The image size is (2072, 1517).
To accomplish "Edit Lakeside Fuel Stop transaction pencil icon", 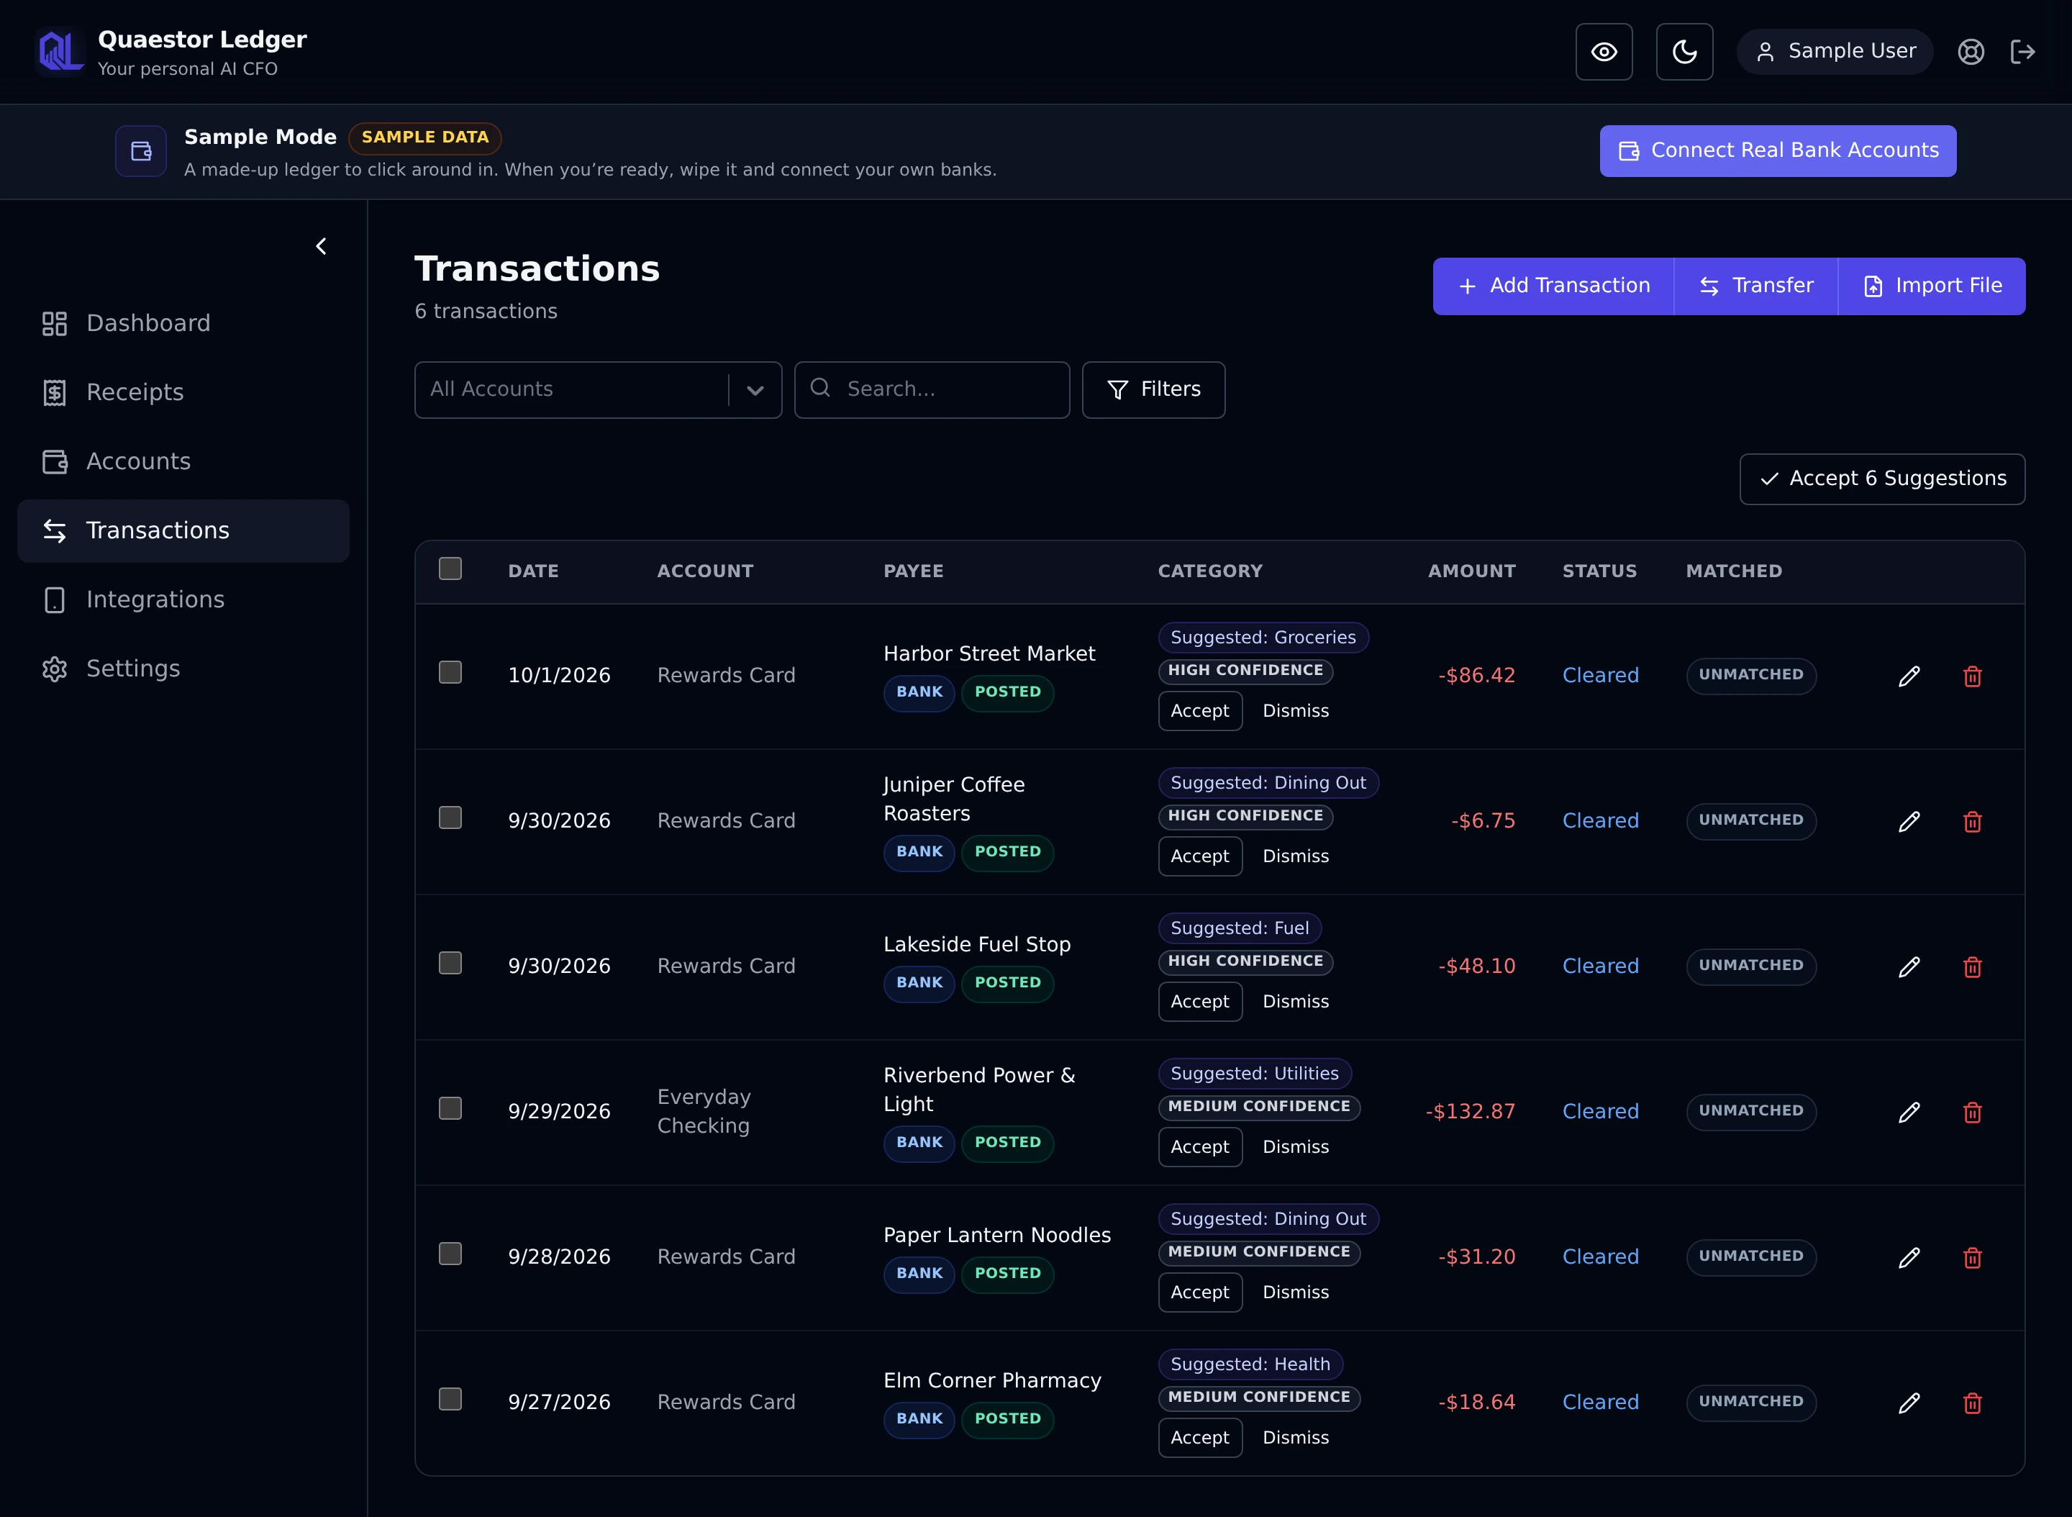I will click(1909, 967).
